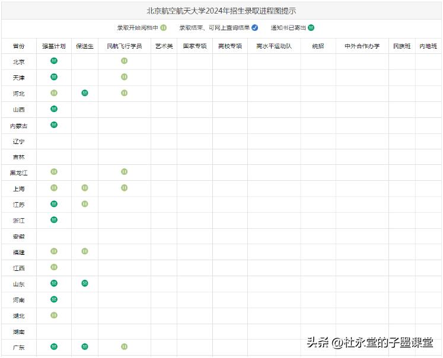Image resolution: width=443 pixels, height=358 pixels.
Task: Click the 北京 province row label
Action: pyautogui.click(x=19, y=62)
